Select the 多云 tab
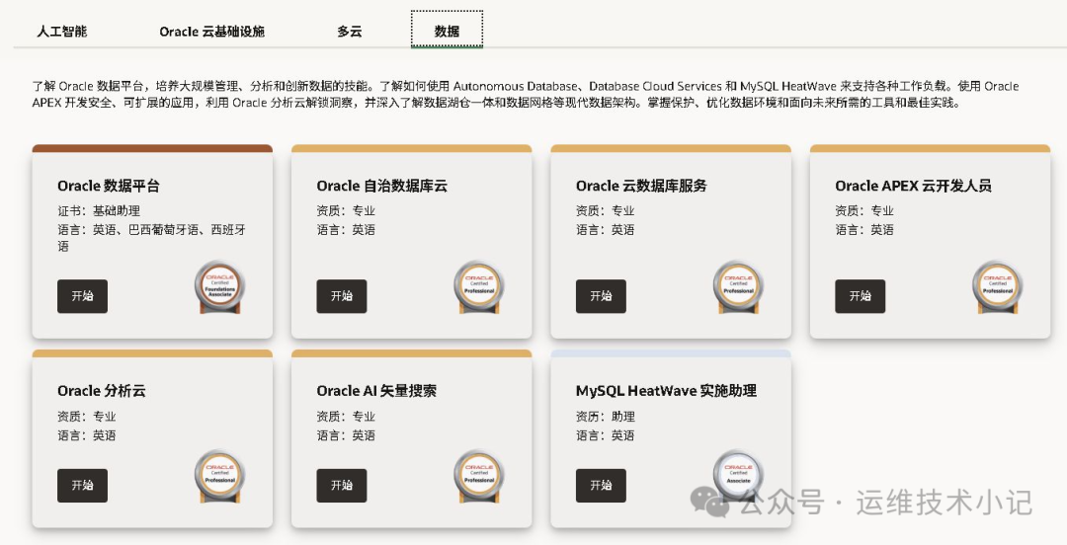Screen dimensions: 1067x545 point(350,32)
